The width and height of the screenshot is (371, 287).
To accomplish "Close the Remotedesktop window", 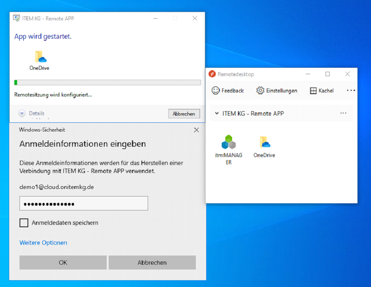I will coord(348,74).
